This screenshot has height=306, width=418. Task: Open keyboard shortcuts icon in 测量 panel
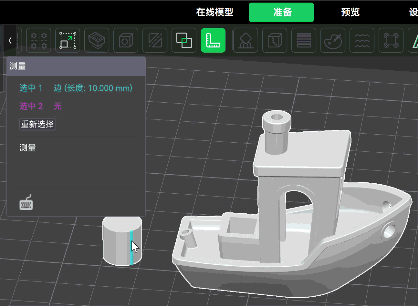tap(26, 202)
